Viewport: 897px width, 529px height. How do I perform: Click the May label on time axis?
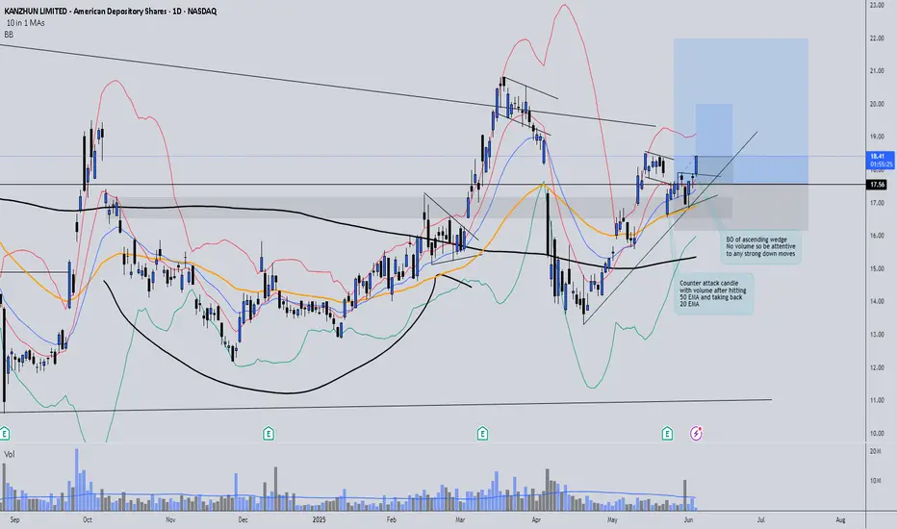click(612, 519)
